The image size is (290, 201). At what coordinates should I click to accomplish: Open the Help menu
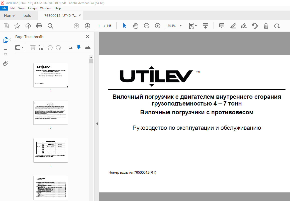click(58, 8)
